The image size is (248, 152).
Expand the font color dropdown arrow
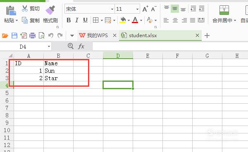pos(141,20)
